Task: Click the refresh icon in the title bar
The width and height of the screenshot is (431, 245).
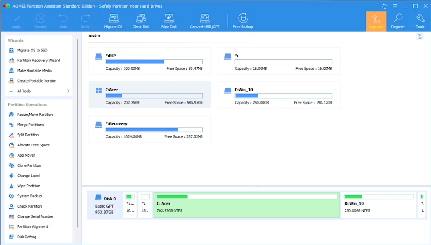Action: coord(385,6)
